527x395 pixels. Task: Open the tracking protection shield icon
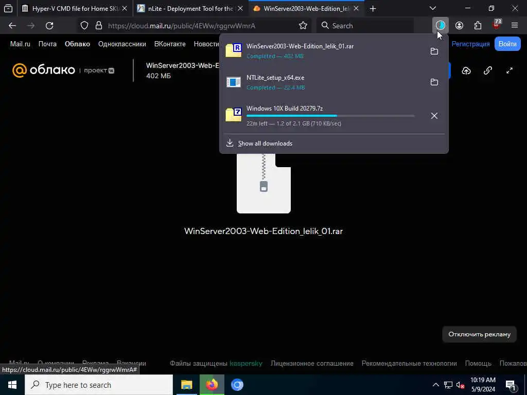84,26
